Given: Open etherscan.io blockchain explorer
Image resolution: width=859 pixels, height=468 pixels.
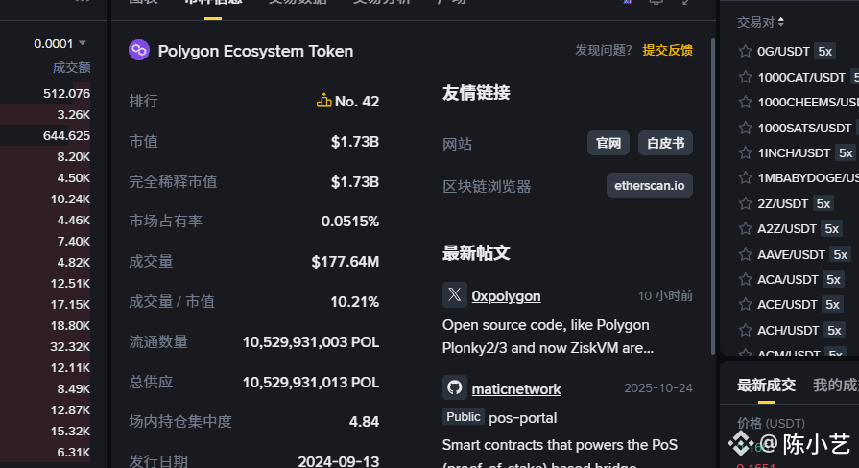Looking at the screenshot, I should 649,185.
